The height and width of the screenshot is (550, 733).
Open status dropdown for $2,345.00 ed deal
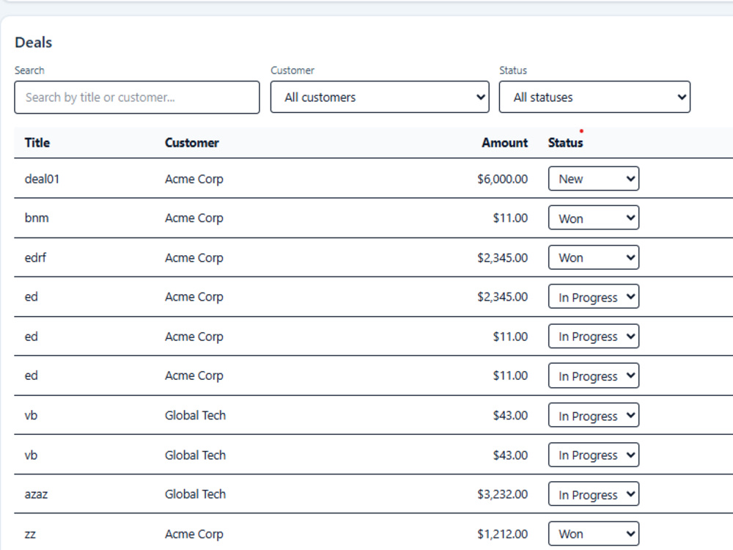[x=594, y=297]
